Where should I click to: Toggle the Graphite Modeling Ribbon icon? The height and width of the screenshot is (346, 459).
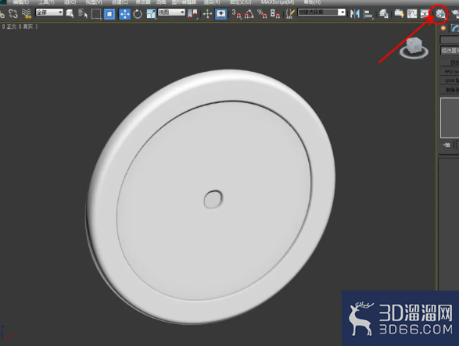pos(399,13)
